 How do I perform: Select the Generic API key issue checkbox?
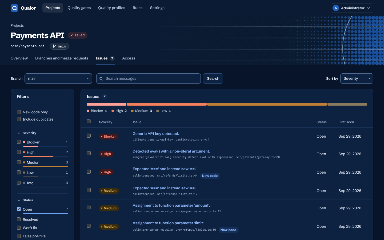[89, 136]
